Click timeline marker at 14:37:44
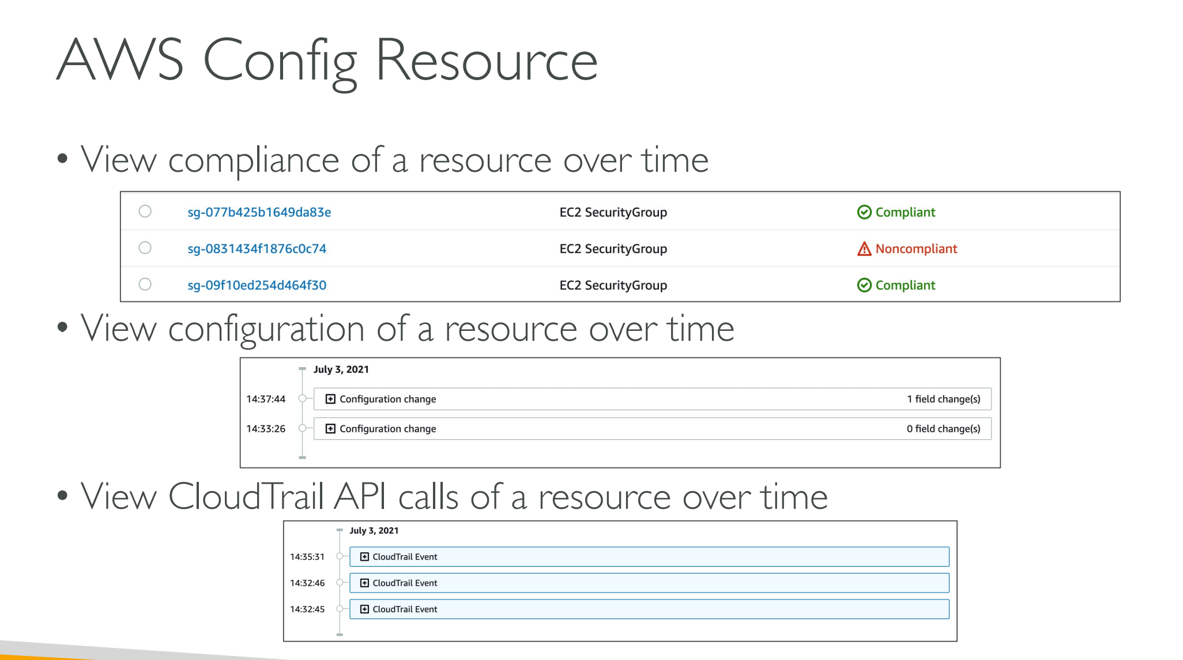This screenshot has width=1183, height=660. (302, 398)
